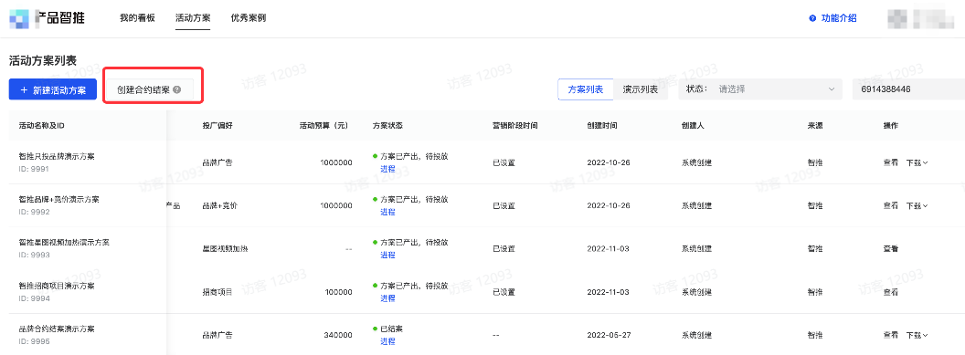Screen dimensions: 965x355
Task: Click the 创建人 column header
Action: (693, 125)
